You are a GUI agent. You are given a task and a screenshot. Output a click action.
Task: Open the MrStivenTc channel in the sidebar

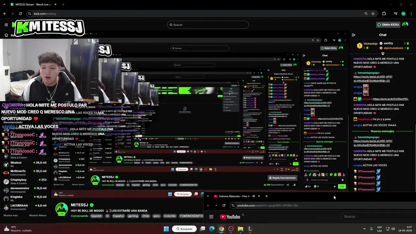coord(25,173)
